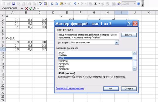Select column K header
Viewport: 158px width, 102px height.
pos(148,13)
